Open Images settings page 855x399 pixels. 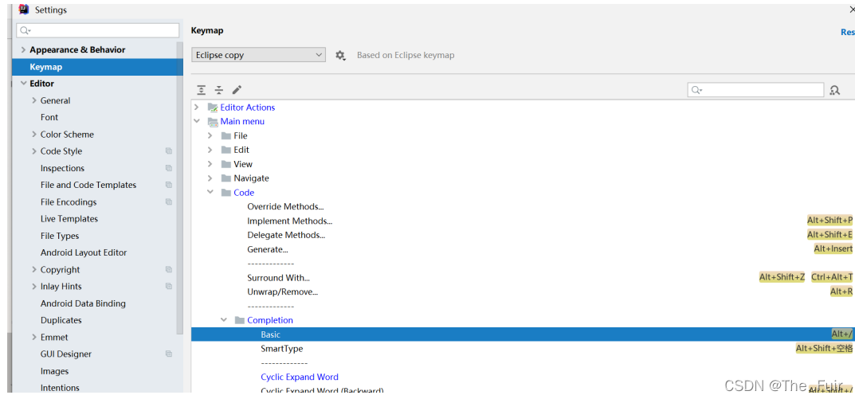tap(54, 370)
